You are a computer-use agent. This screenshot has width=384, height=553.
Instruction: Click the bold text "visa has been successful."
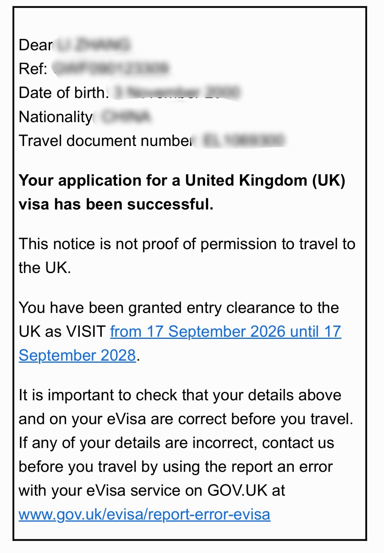116,204
